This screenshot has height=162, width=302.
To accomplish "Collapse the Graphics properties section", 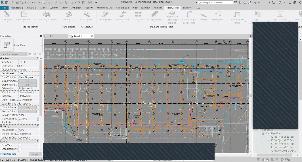I will coord(38,58).
